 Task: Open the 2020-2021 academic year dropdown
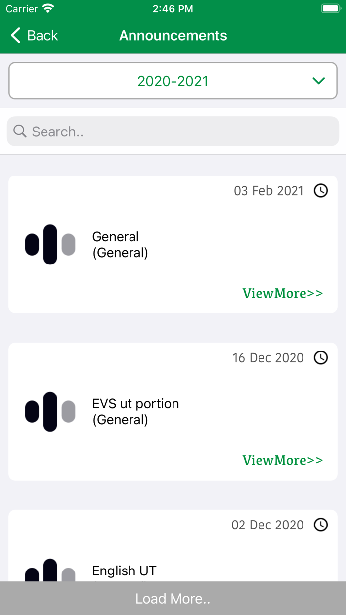tap(173, 81)
